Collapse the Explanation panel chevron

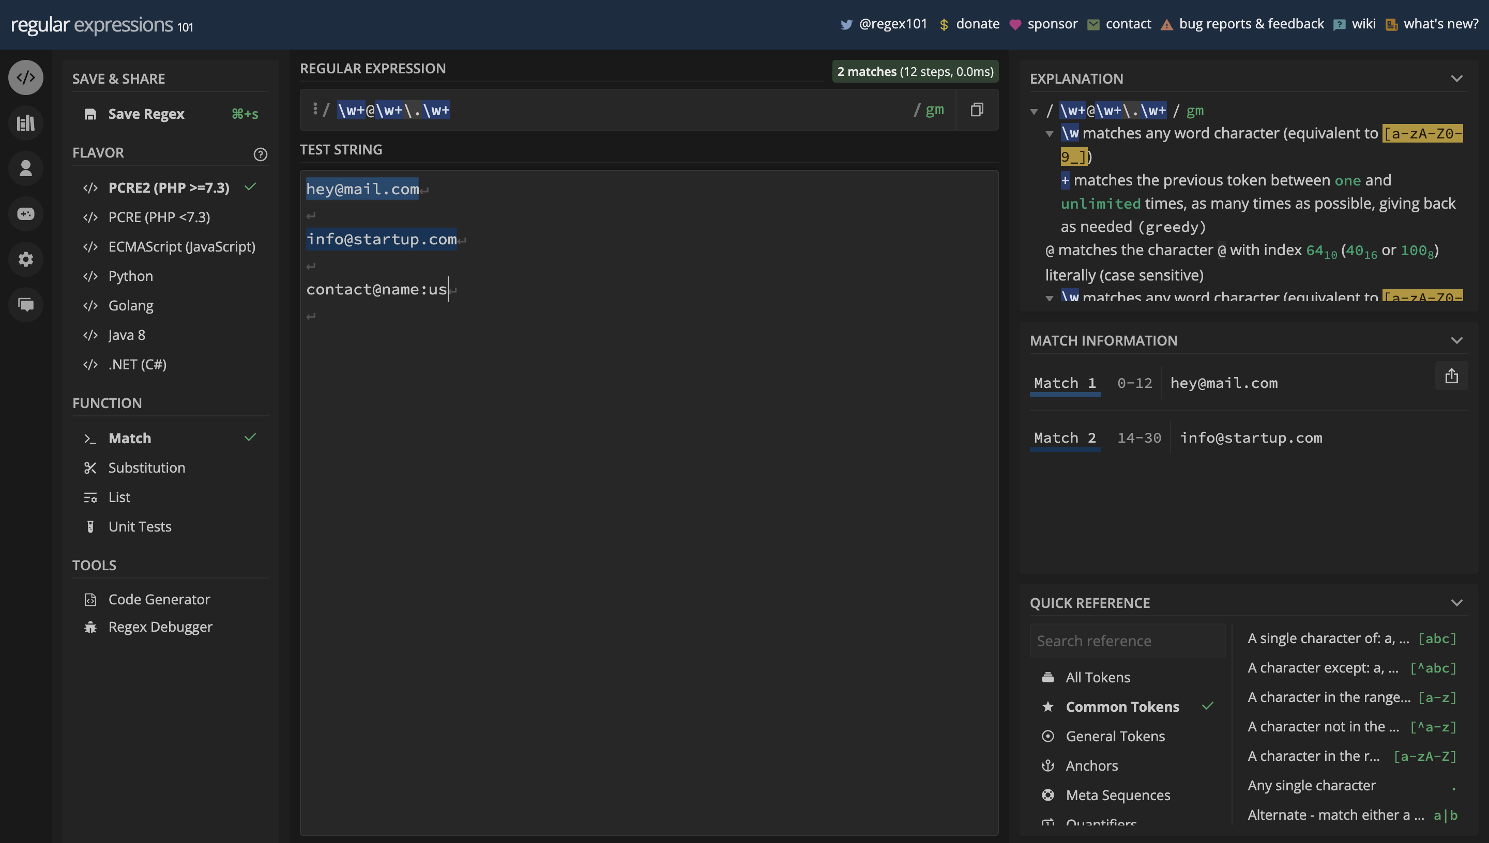[x=1456, y=79]
